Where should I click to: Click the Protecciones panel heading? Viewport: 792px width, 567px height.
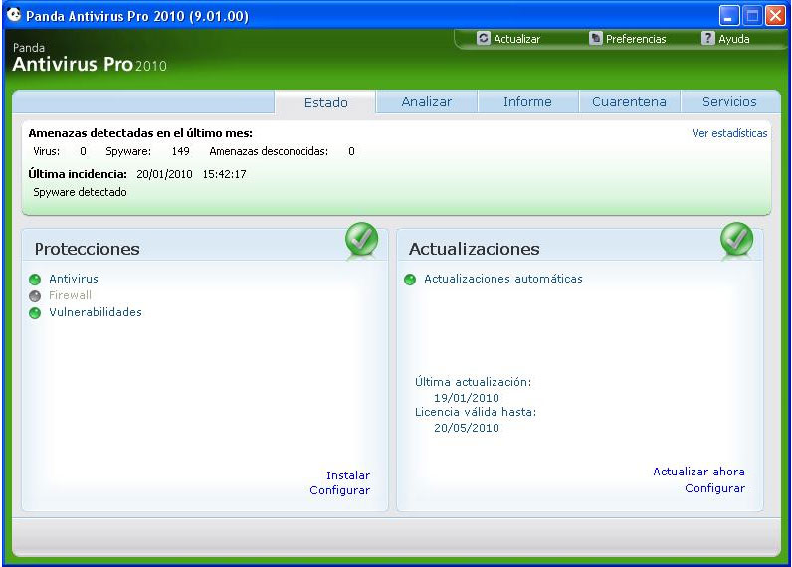point(87,249)
